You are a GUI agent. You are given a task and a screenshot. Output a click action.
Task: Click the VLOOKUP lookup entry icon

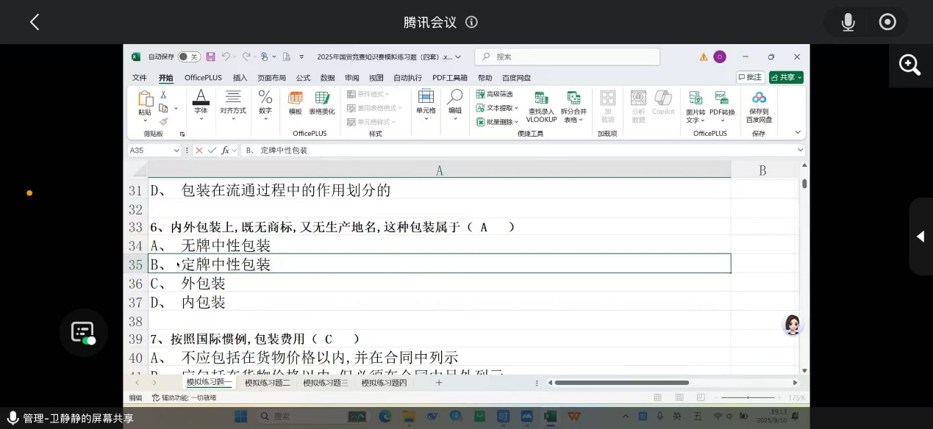(x=541, y=99)
